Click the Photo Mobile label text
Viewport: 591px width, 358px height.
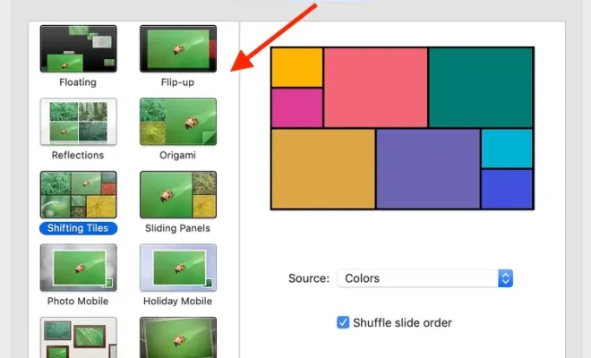[x=78, y=301]
